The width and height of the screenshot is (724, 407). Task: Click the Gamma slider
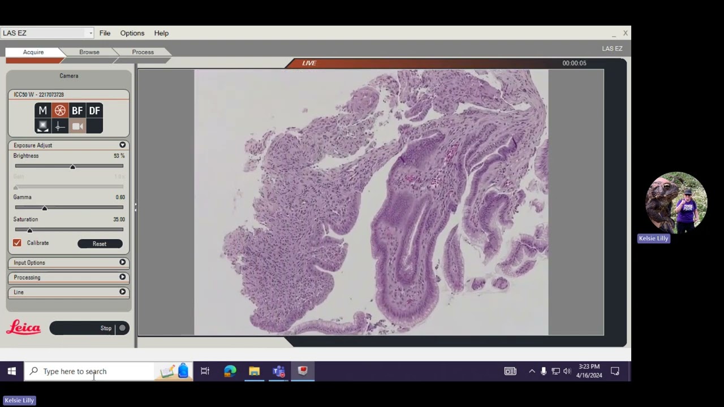(x=69, y=207)
